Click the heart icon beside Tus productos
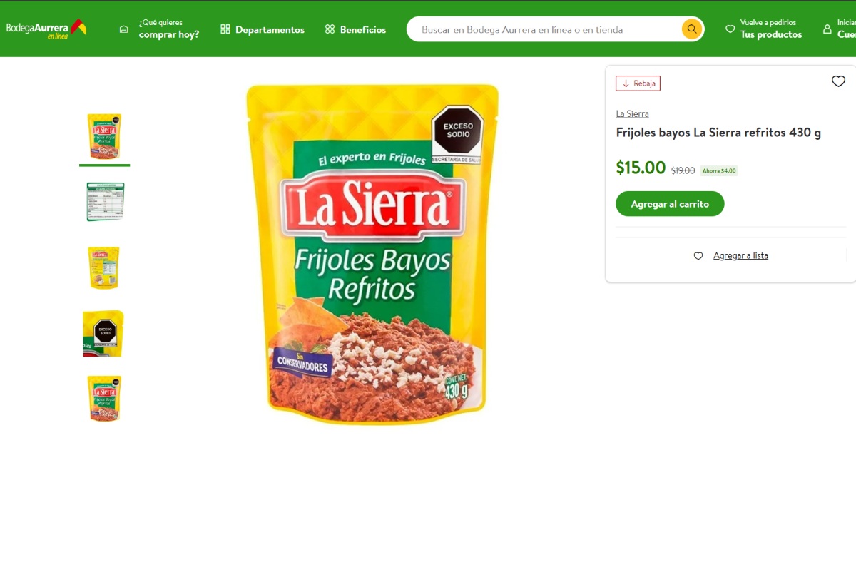Viewport: 856px width, 567px height. point(730,29)
